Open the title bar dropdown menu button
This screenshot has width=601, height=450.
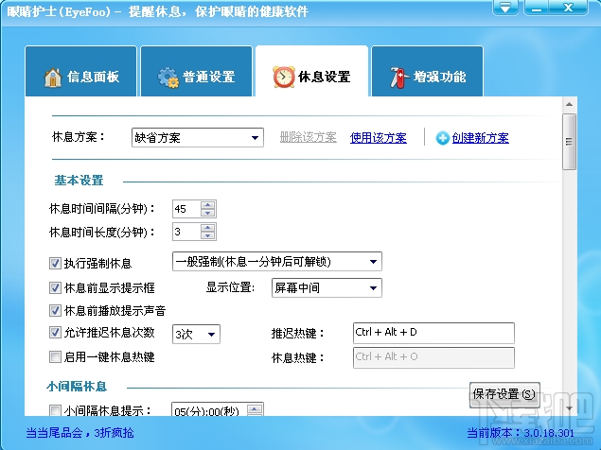pyautogui.click(x=505, y=8)
